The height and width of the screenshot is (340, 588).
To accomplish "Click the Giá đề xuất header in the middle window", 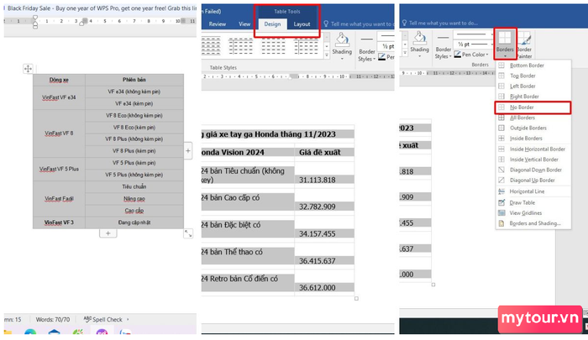I will pyautogui.click(x=320, y=152).
